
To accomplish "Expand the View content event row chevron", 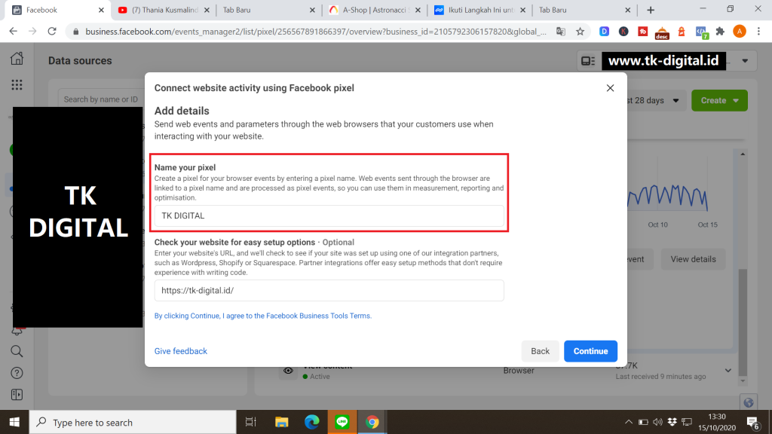I will point(728,370).
